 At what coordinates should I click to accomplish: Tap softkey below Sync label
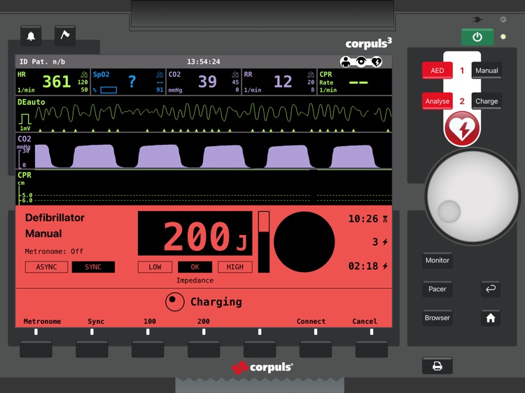[x=92, y=350]
